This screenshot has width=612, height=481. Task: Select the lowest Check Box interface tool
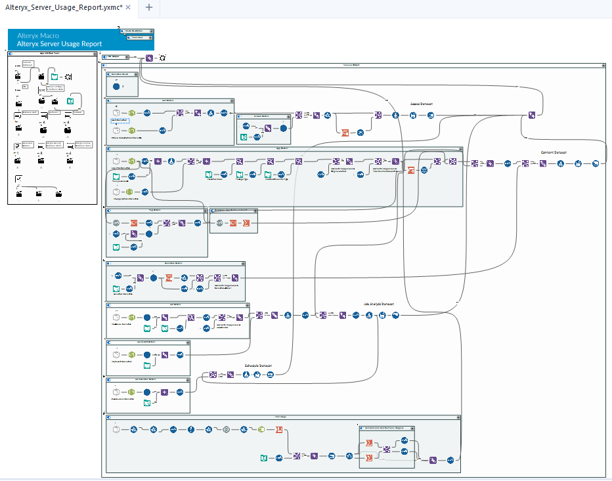point(18,178)
